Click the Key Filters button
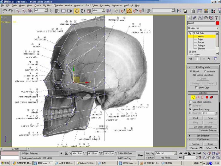The image size is (221, 166). coord(166,158)
